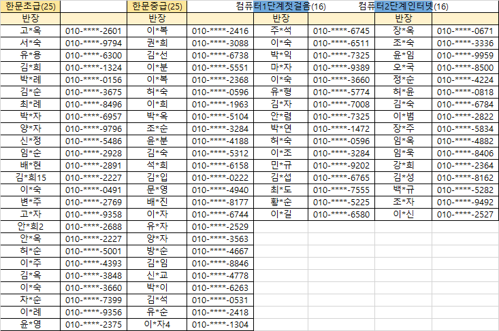Click the name cell 황*순
Image resolution: width=499 pixels, height=331 pixels.
281,202
